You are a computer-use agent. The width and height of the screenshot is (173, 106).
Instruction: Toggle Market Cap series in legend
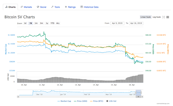tap(64, 101)
